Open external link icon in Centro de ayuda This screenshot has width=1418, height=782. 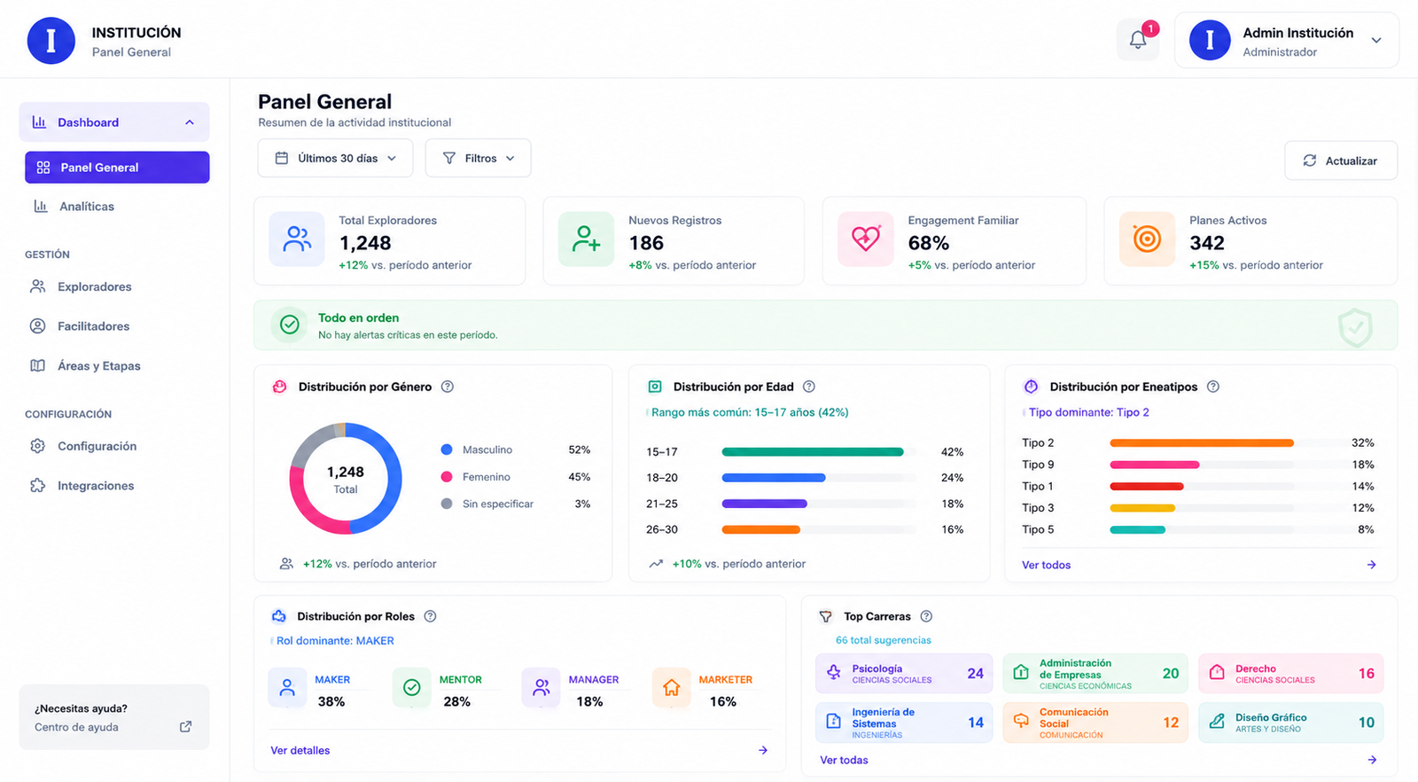coord(185,727)
